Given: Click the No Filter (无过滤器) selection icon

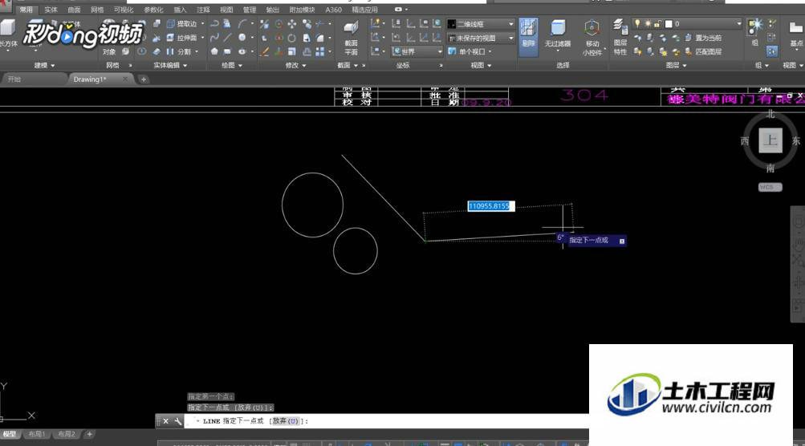Looking at the screenshot, I should pos(558,34).
